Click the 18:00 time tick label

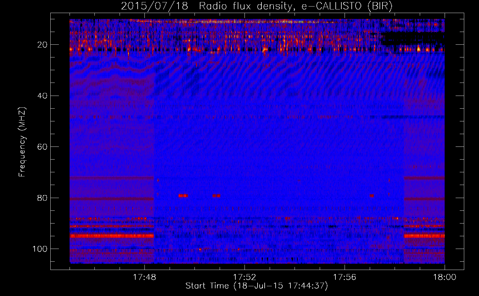[445, 277]
